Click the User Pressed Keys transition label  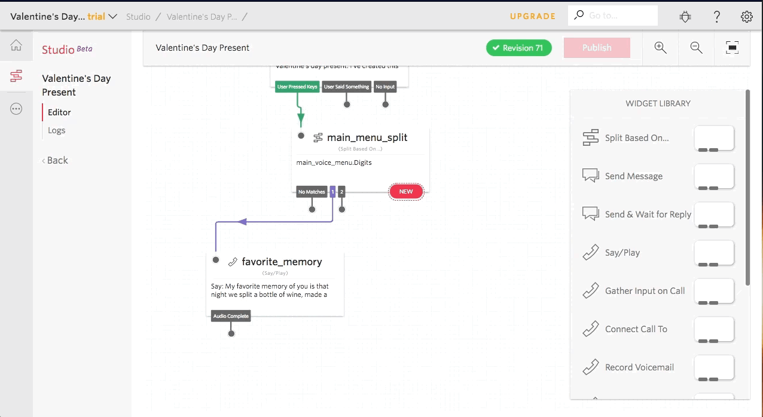click(297, 87)
